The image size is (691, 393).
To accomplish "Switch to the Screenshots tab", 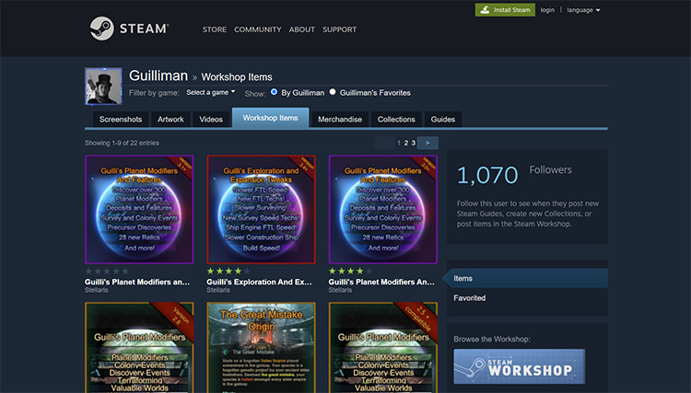I will 121,120.
